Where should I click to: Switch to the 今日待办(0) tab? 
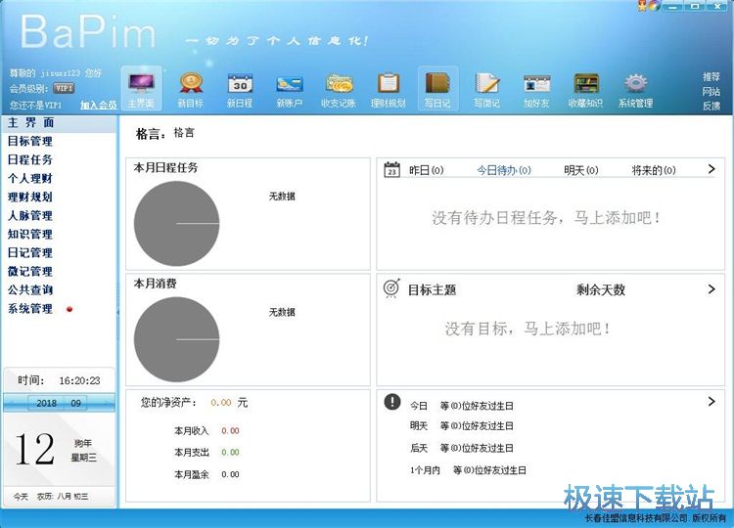click(504, 170)
